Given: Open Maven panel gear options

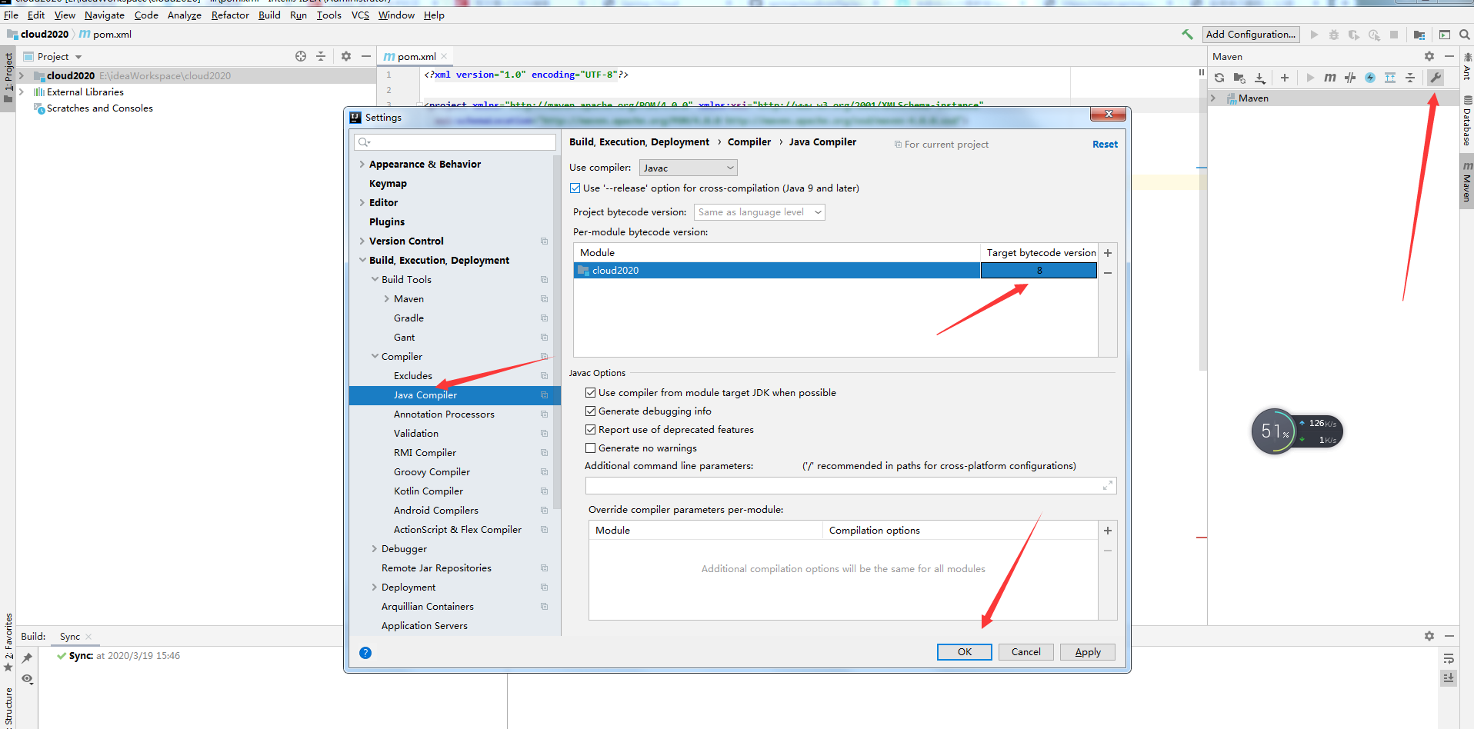Looking at the screenshot, I should [1429, 56].
